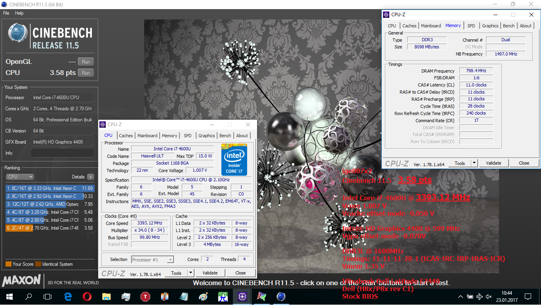
Task: Select the 2C/4T @ 2.70 GHz ranking row
Action: [x=50, y=228]
